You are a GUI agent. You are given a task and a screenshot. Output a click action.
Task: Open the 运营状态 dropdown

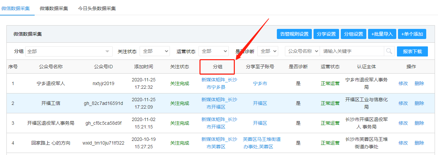coord(213,51)
